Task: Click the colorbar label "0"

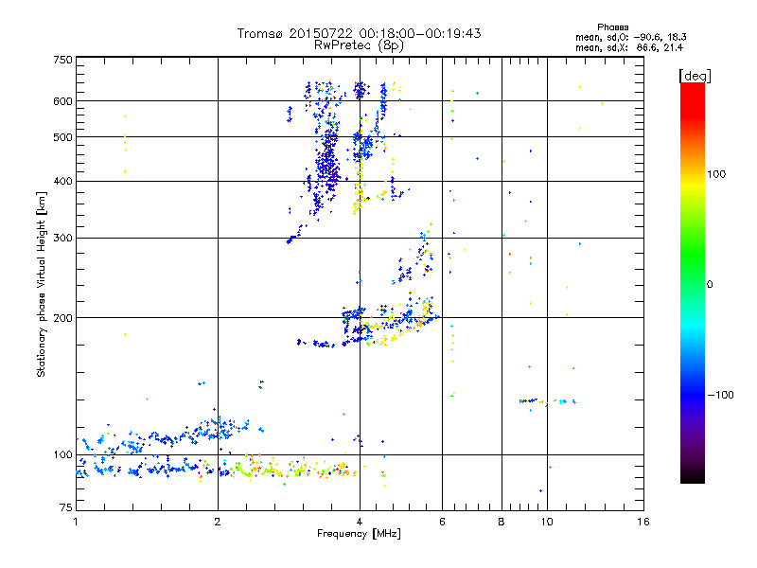Action: (x=710, y=284)
